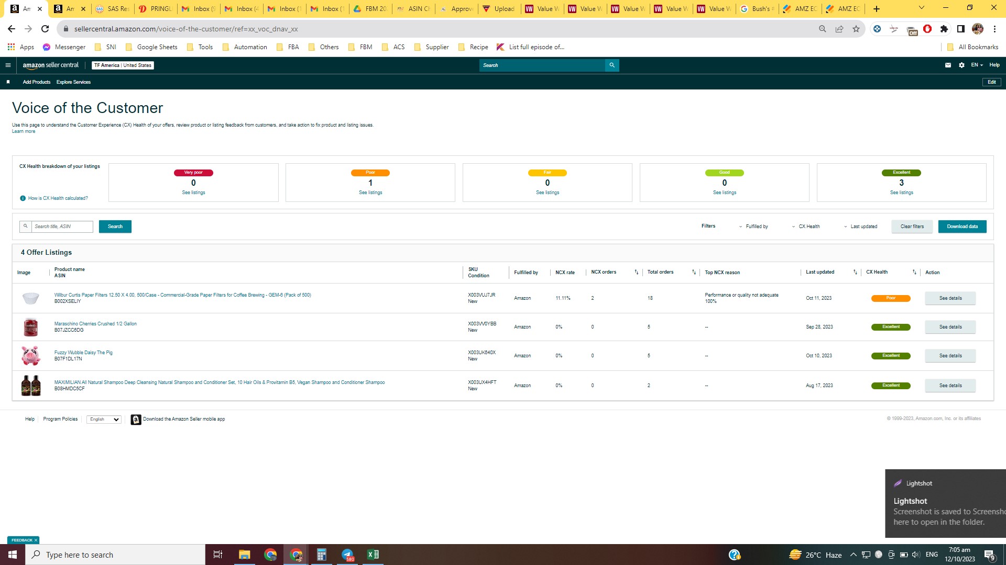
Task: Expand the browser tab search chevron
Action: pos(922,8)
